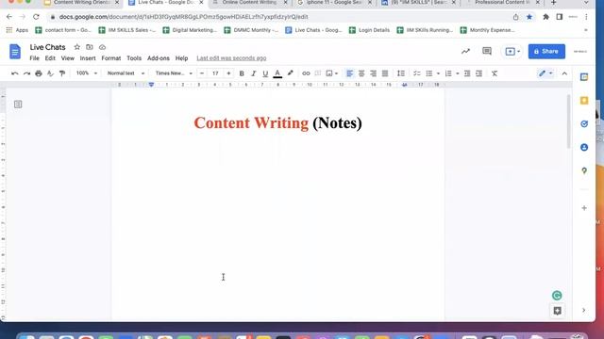The width and height of the screenshot is (604, 339).
Task: Open the Times New font dropdown
Action: pos(174,73)
